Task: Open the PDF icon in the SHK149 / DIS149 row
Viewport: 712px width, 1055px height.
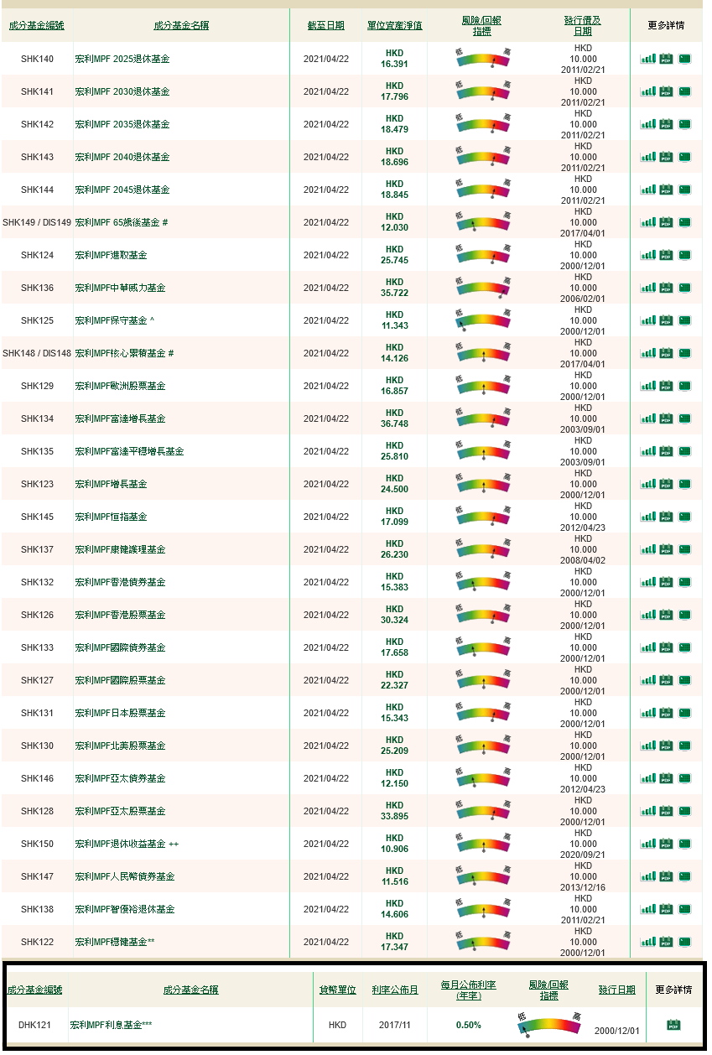Action: pos(666,222)
